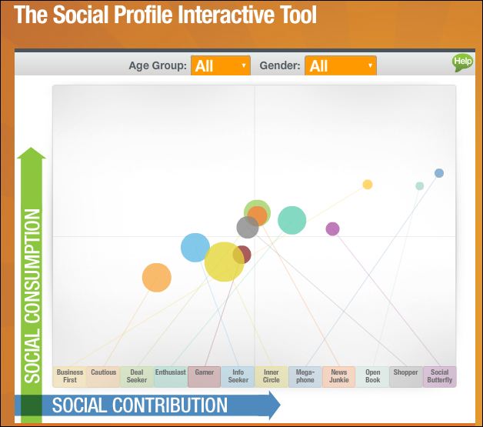Choose the Enthusiast profile label
Image resolution: width=483 pixels, height=427 pixels.
pyautogui.click(x=171, y=376)
